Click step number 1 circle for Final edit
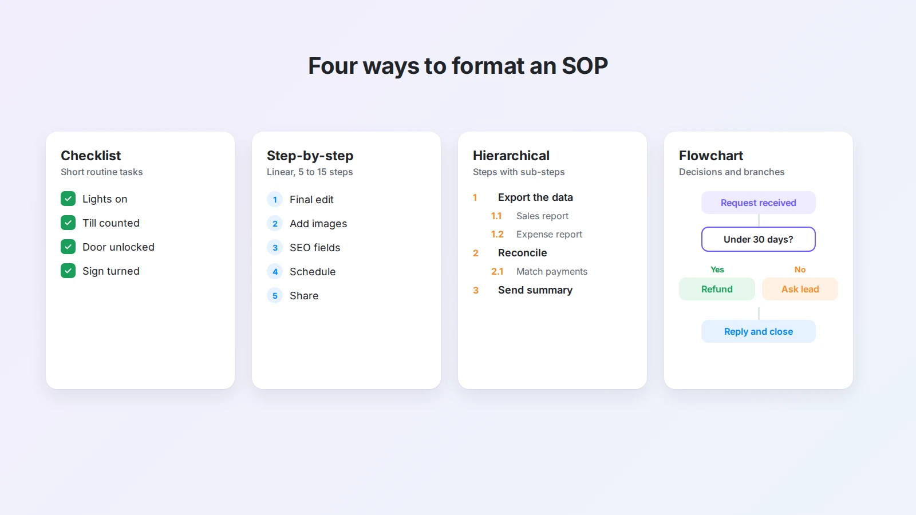 click(x=275, y=199)
